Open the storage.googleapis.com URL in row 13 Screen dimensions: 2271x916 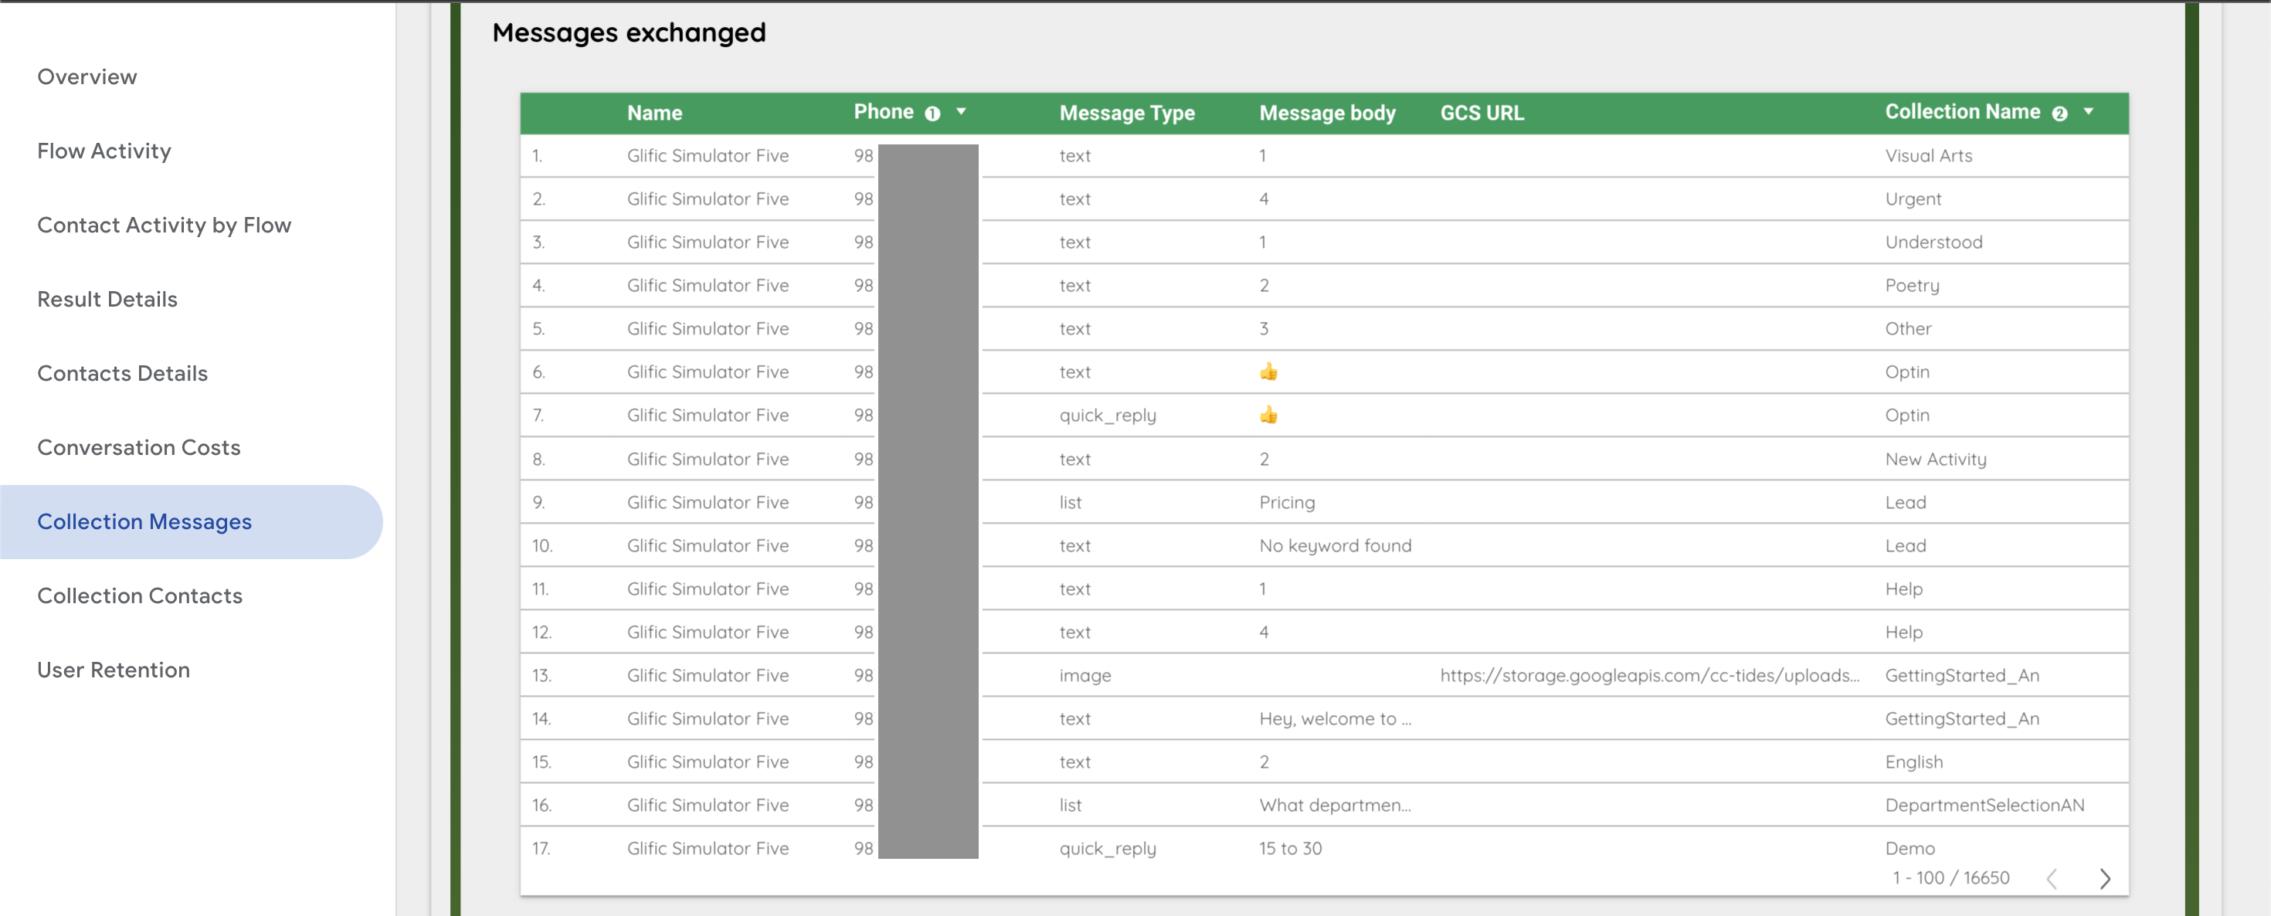[x=1649, y=675]
